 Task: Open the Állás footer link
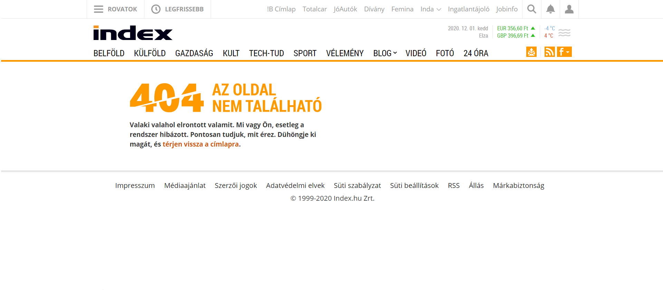(476, 186)
